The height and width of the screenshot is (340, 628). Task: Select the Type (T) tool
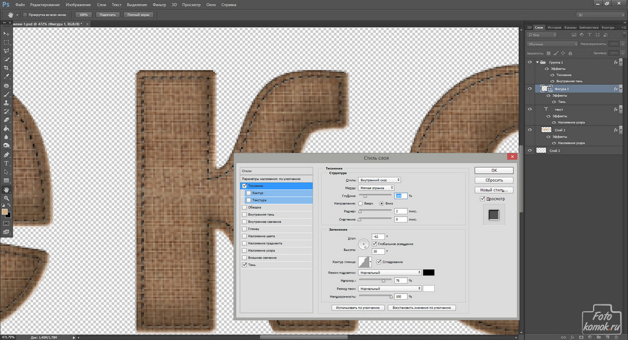click(6, 164)
